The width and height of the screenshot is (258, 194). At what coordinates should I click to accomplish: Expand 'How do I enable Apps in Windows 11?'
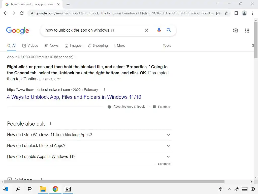coord(89,157)
